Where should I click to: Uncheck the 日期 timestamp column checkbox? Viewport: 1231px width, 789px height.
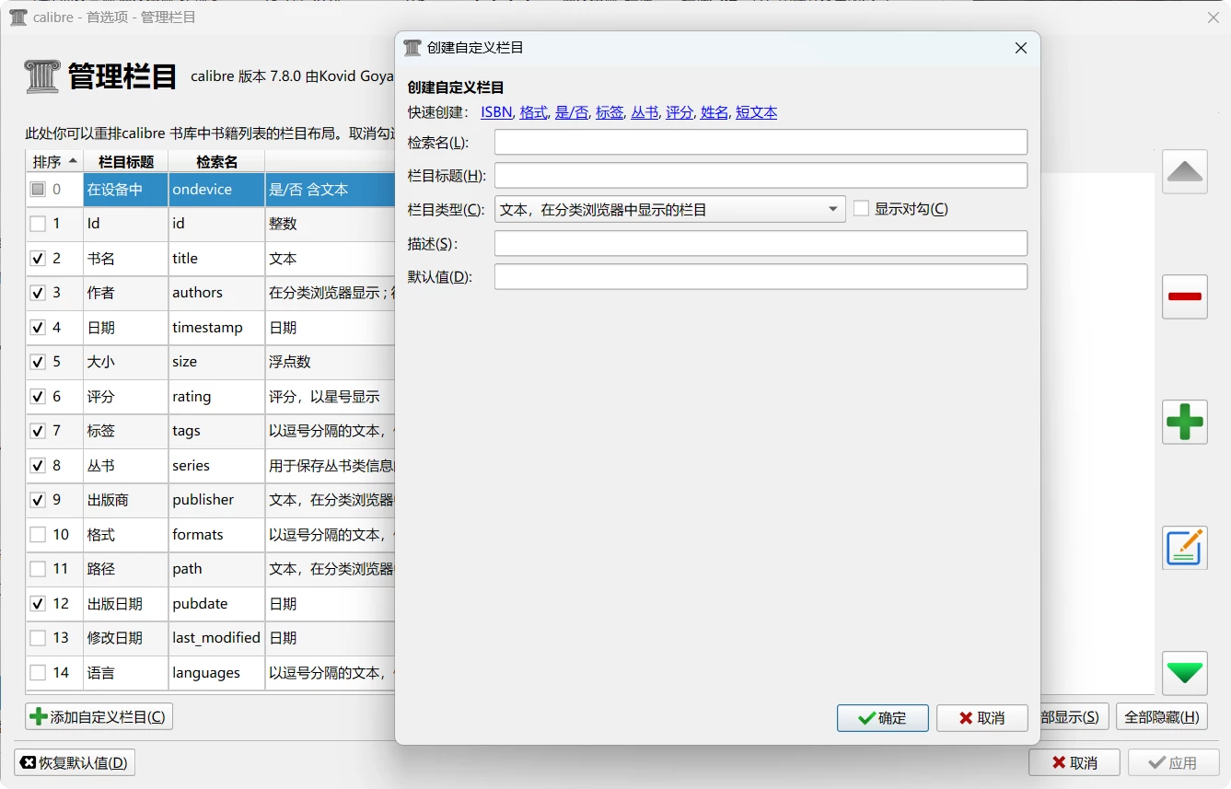(38, 328)
